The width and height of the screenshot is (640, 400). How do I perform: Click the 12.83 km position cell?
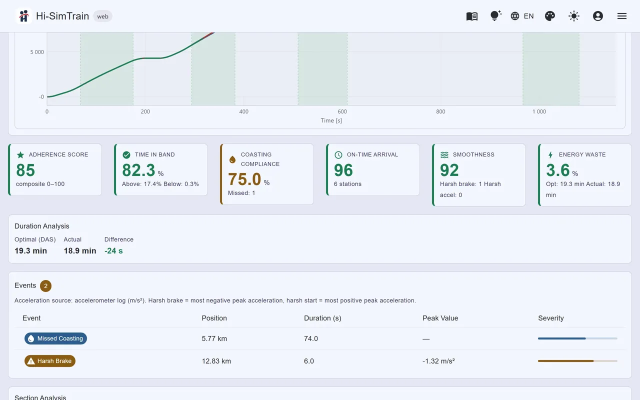click(x=216, y=361)
